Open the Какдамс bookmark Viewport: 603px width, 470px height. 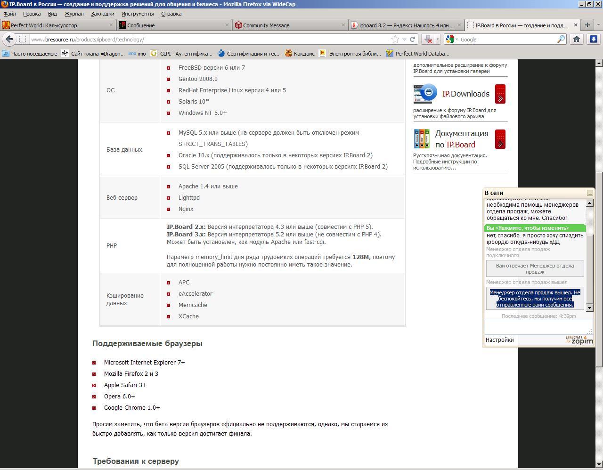click(300, 54)
